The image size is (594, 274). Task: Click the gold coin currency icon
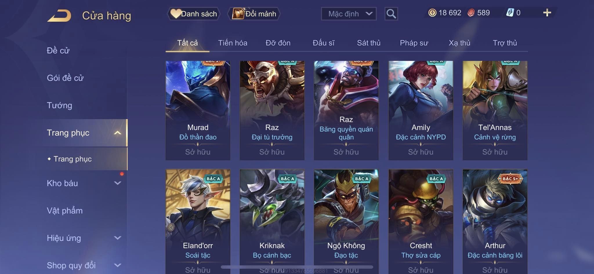pos(432,13)
